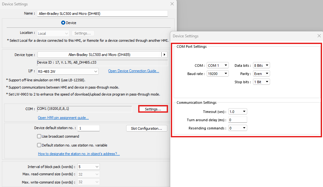The image size is (323, 187).
Task: Click the COM1 (19200,E,8,1) field
Action: pos(84,109)
